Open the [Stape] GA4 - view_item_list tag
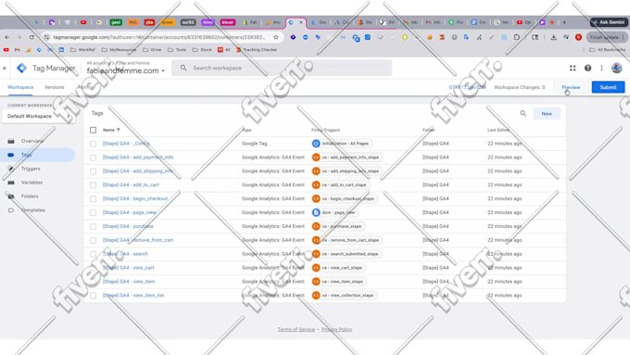 (133, 295)
